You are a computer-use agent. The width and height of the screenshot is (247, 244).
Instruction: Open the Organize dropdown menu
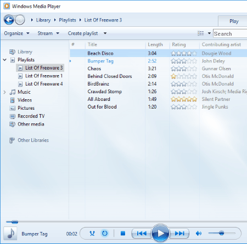(x=16, y=33)
